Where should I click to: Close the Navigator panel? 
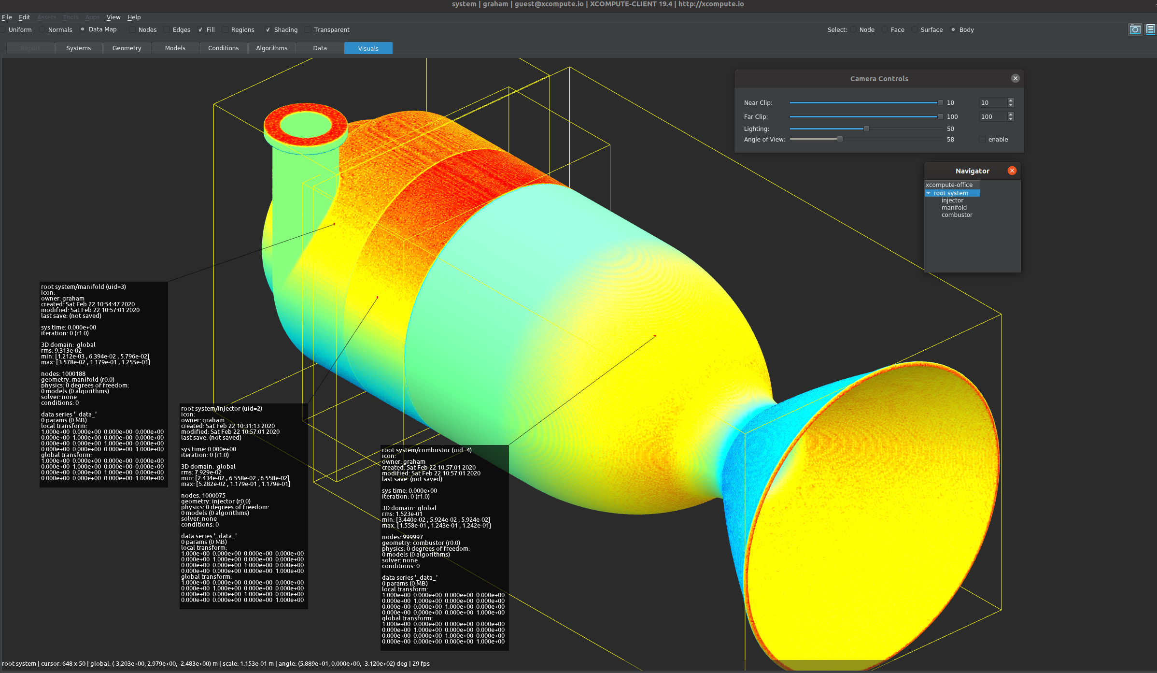coord(1012,171)
